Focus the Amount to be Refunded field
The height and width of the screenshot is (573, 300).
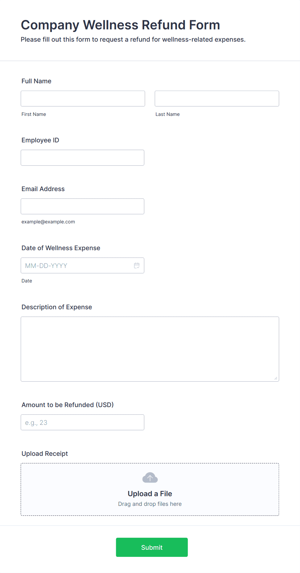coord(83,422)
